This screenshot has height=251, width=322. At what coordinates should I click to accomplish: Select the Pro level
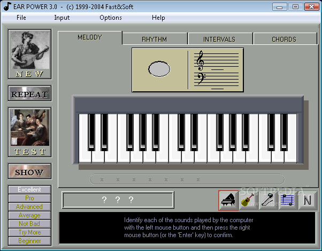coord(29,198)
